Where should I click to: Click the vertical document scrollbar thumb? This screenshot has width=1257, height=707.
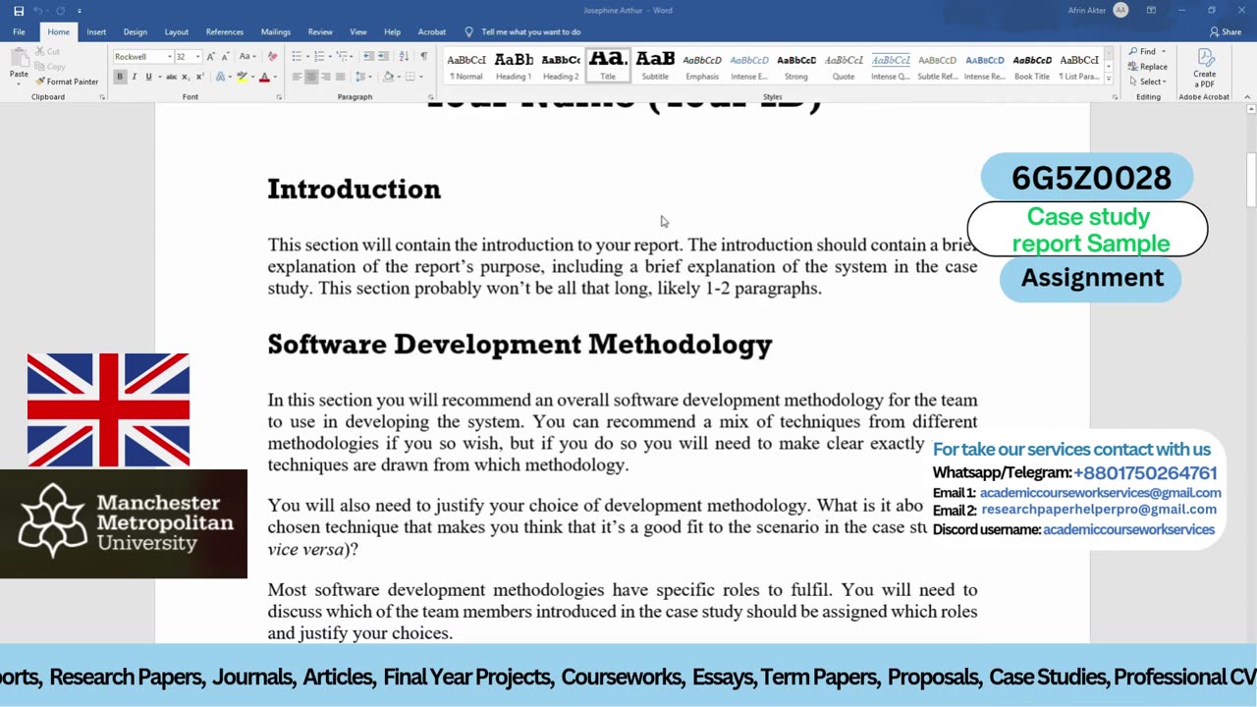click(x=1251, y=180)
